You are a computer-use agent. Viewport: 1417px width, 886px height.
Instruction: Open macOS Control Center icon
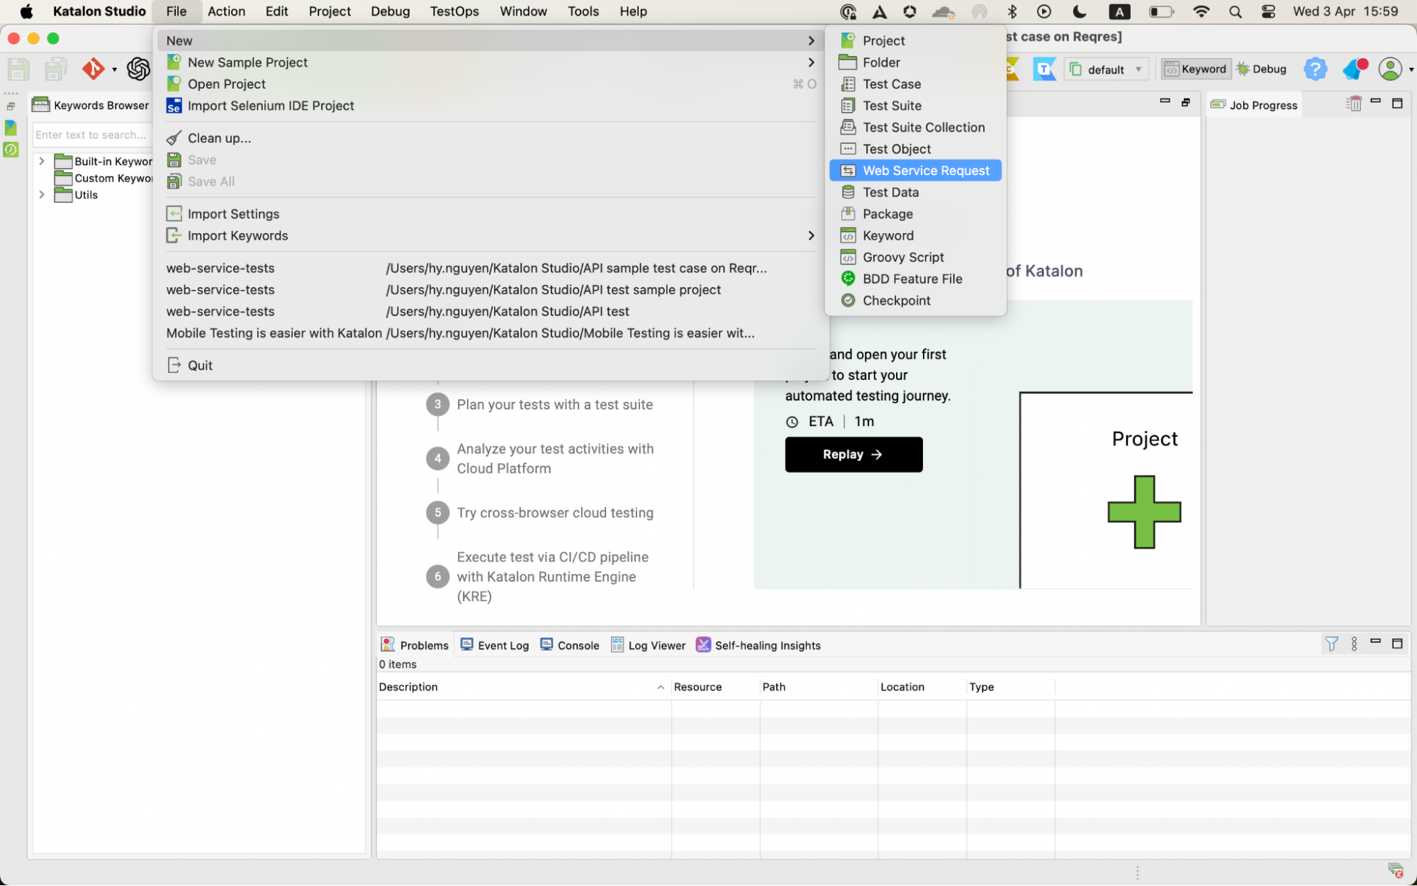tap(1268, 11)
